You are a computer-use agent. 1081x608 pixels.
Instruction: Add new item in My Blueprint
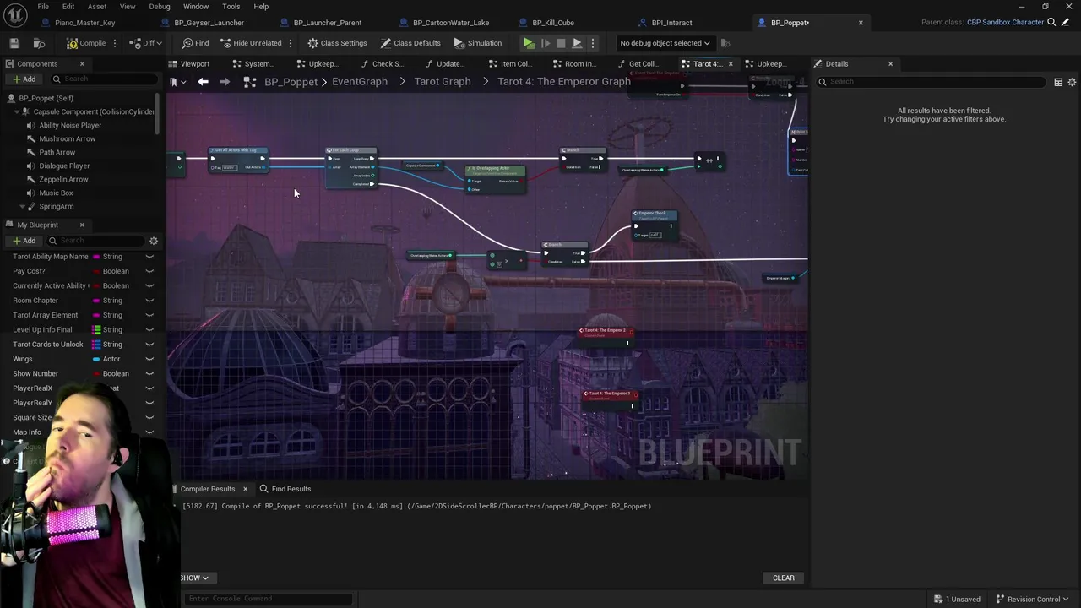pos(24,241)
